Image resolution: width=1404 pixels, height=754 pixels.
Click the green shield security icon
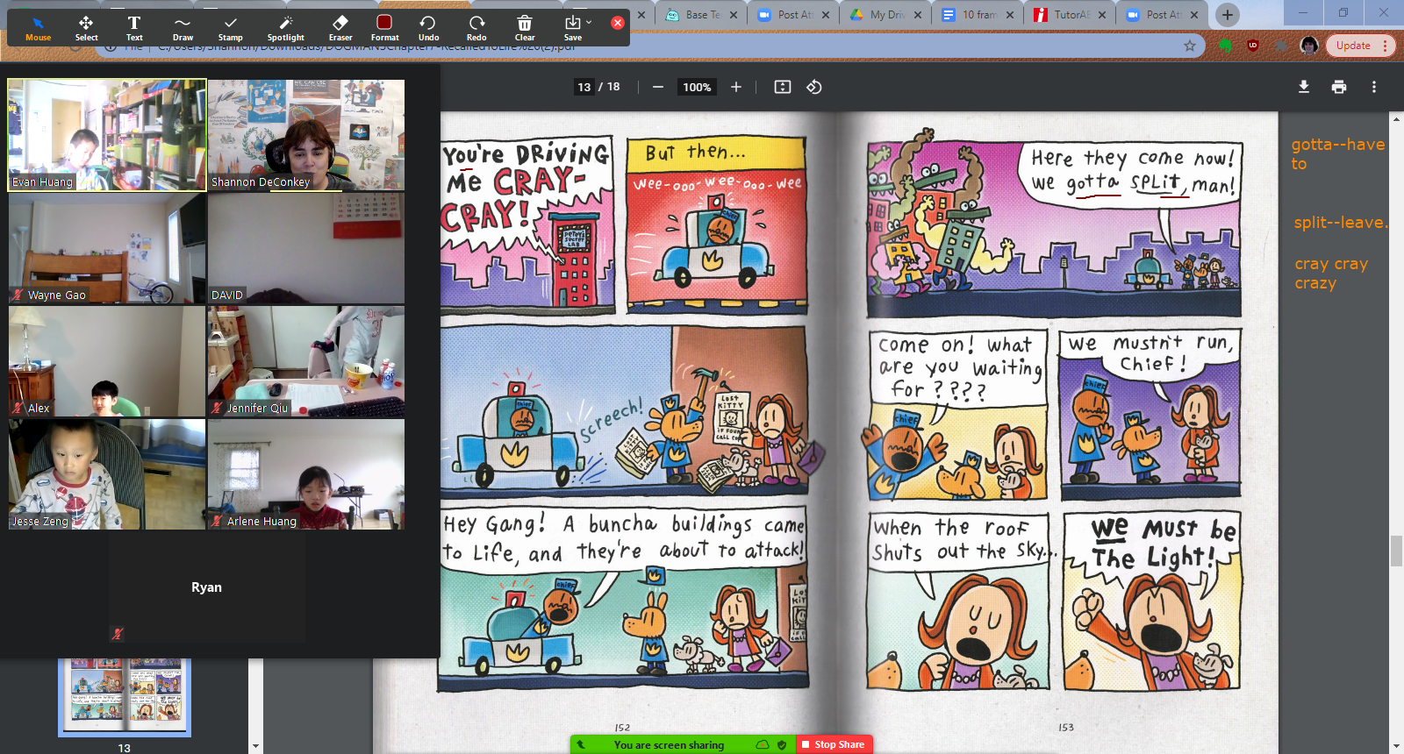click(x=782, y=745)
